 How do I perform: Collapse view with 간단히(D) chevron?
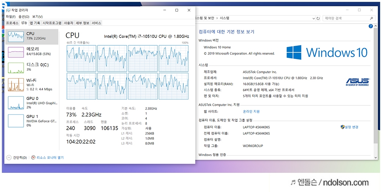tap(9, 157)
